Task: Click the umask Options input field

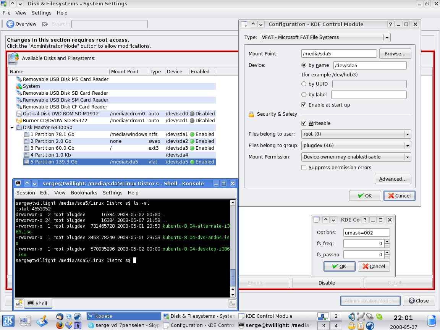Action: pyautogui.click(x=366, y=232)
